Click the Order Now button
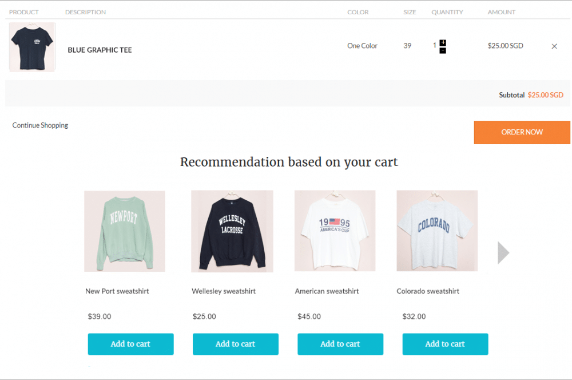The width and height of the screenshot is (572, 380). 522,132
